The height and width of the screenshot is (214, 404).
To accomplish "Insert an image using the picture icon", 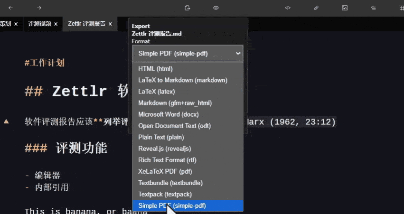I will coord(345,8).
